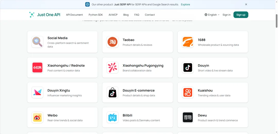This screenshot has width=278, height=134.
Task: Open the Douyin card title
Action: [x=204, y=66]
